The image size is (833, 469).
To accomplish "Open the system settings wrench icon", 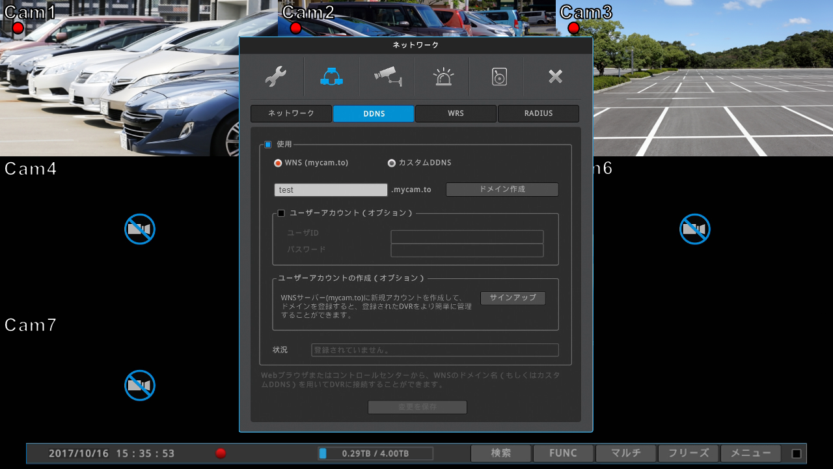I will [x=276, y=77].
